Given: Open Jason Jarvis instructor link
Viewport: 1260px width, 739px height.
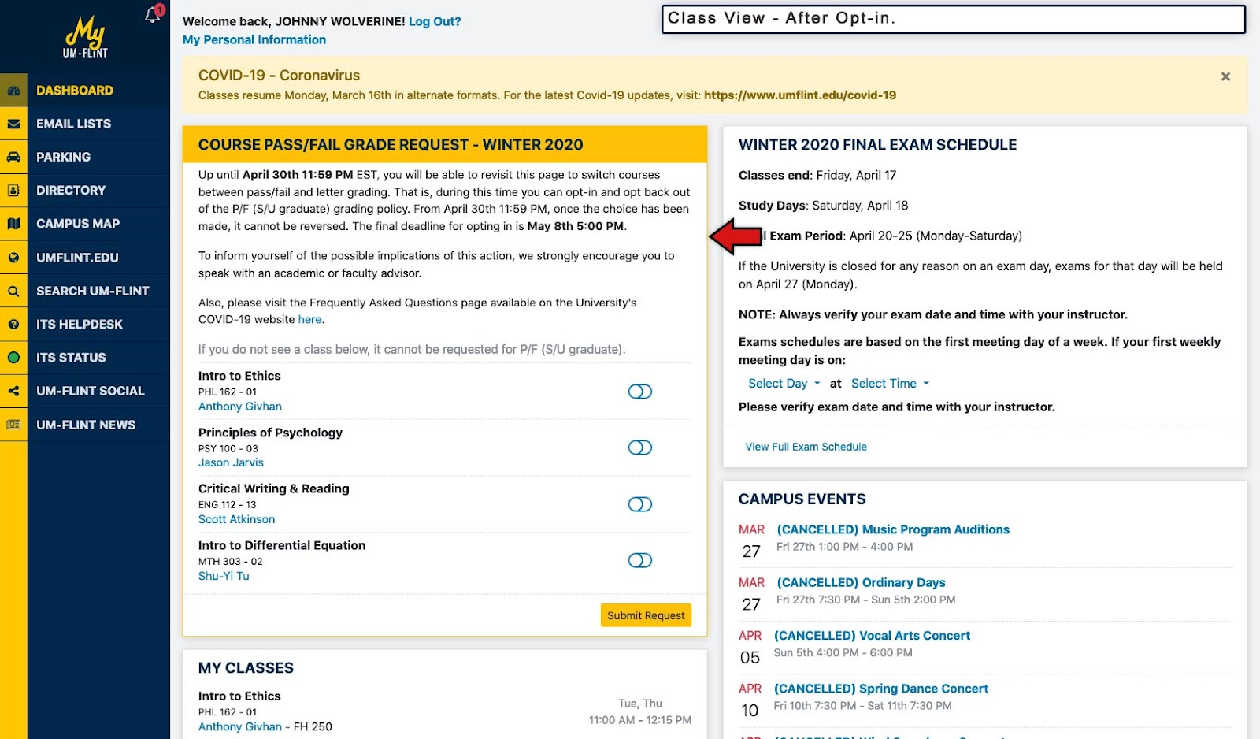Looking at the screenshot, I should click(231, 462).
